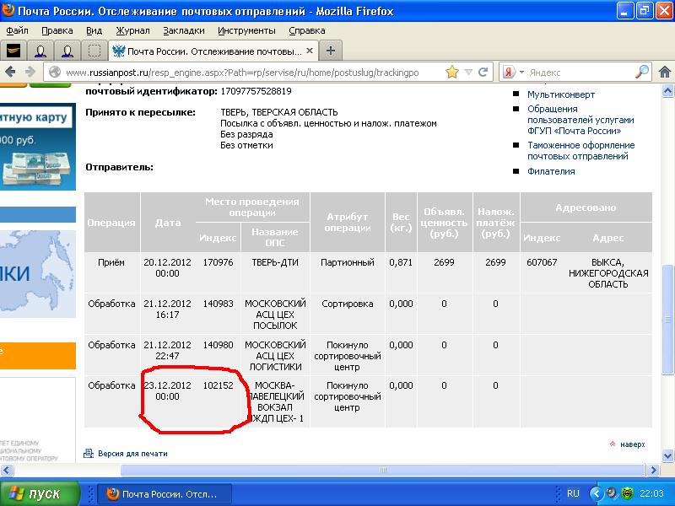Click the horizontal scrollbar left arrow
This screenshot has width=675, height=506.
pos(7,470)
